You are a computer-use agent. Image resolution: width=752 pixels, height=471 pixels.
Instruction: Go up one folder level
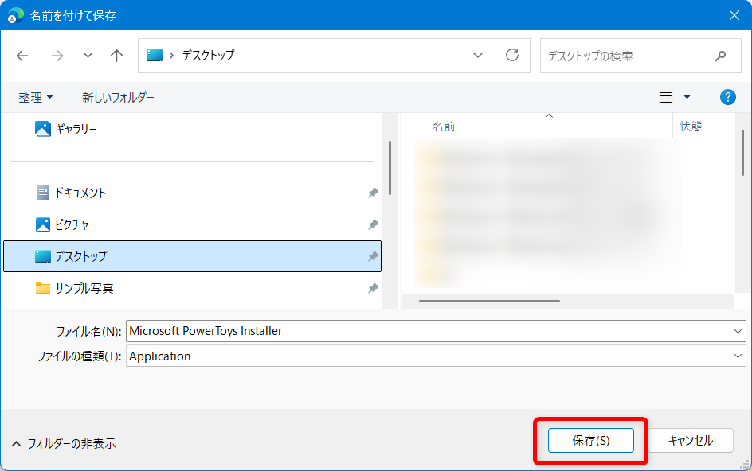click(x=116, y=56)
